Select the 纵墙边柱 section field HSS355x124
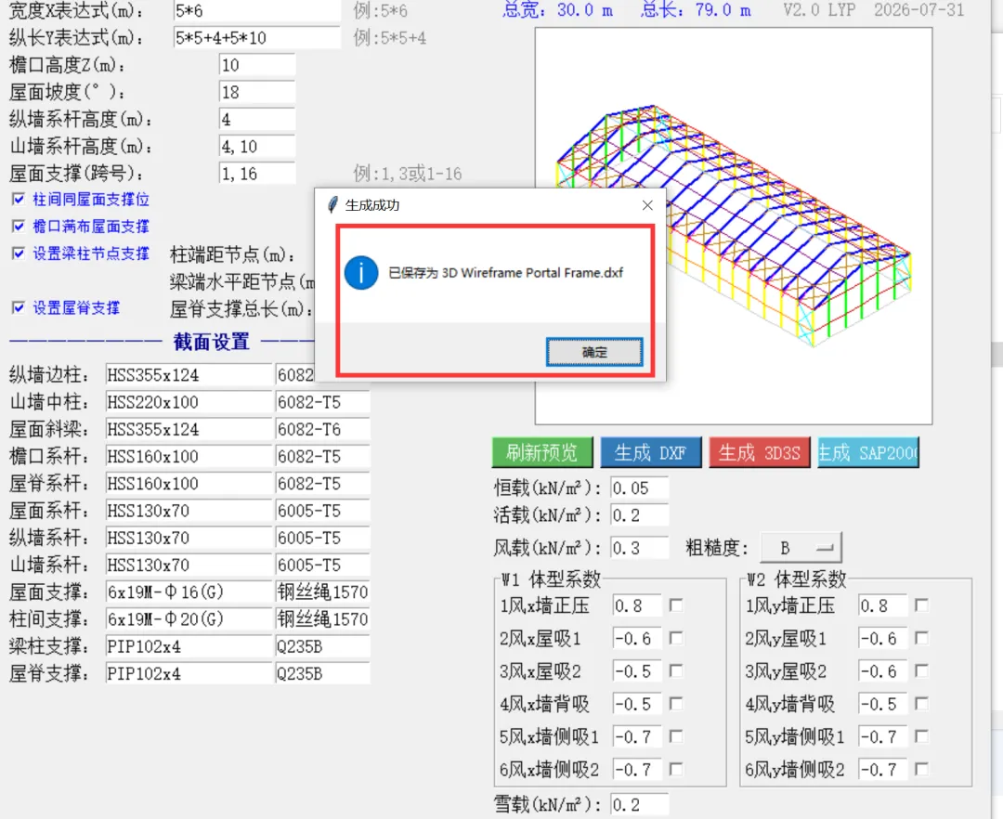 (189, 375)
